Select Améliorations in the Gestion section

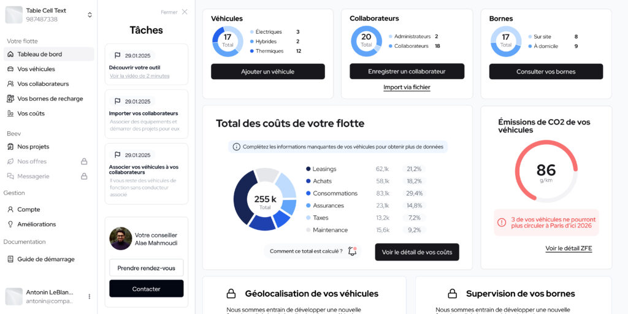coord(36,224)
